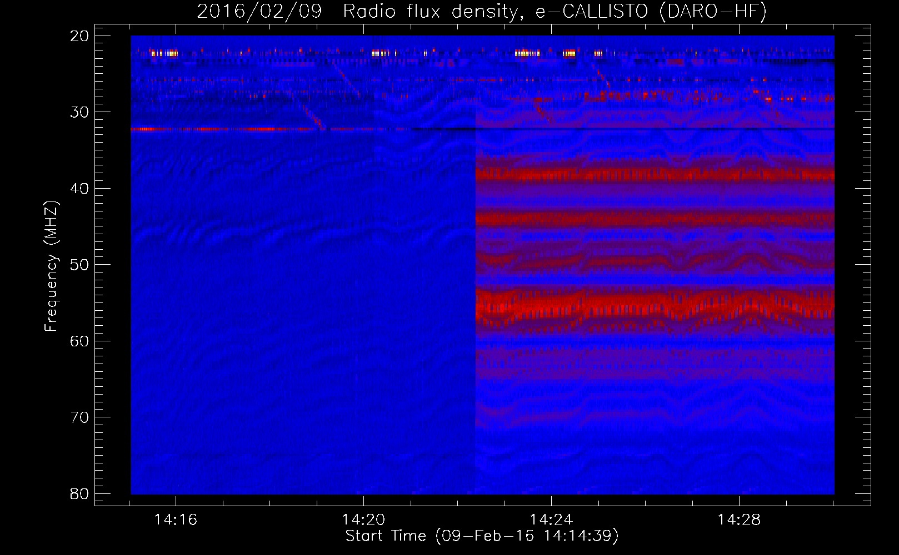Click the 'Start Time (09-Feb-16 14:14:39)' label
899x555 pixels.
coord(482,536)
